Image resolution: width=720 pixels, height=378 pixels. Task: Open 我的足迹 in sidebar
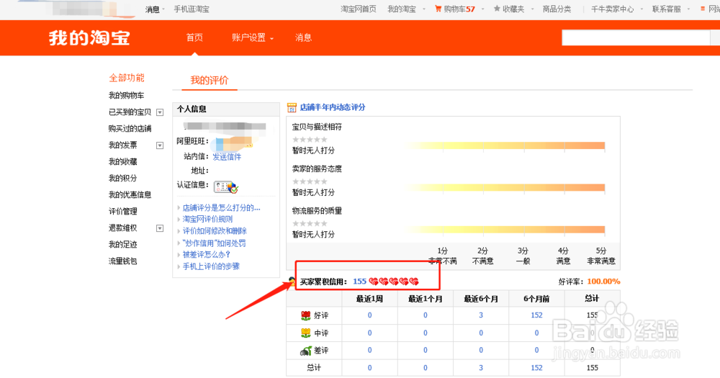tap(122, 244)
